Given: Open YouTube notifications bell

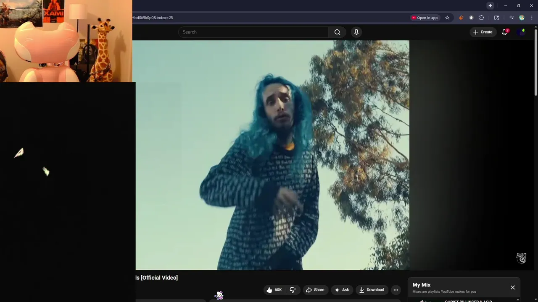Looking at the screenshot, I should tap(505, 32).
